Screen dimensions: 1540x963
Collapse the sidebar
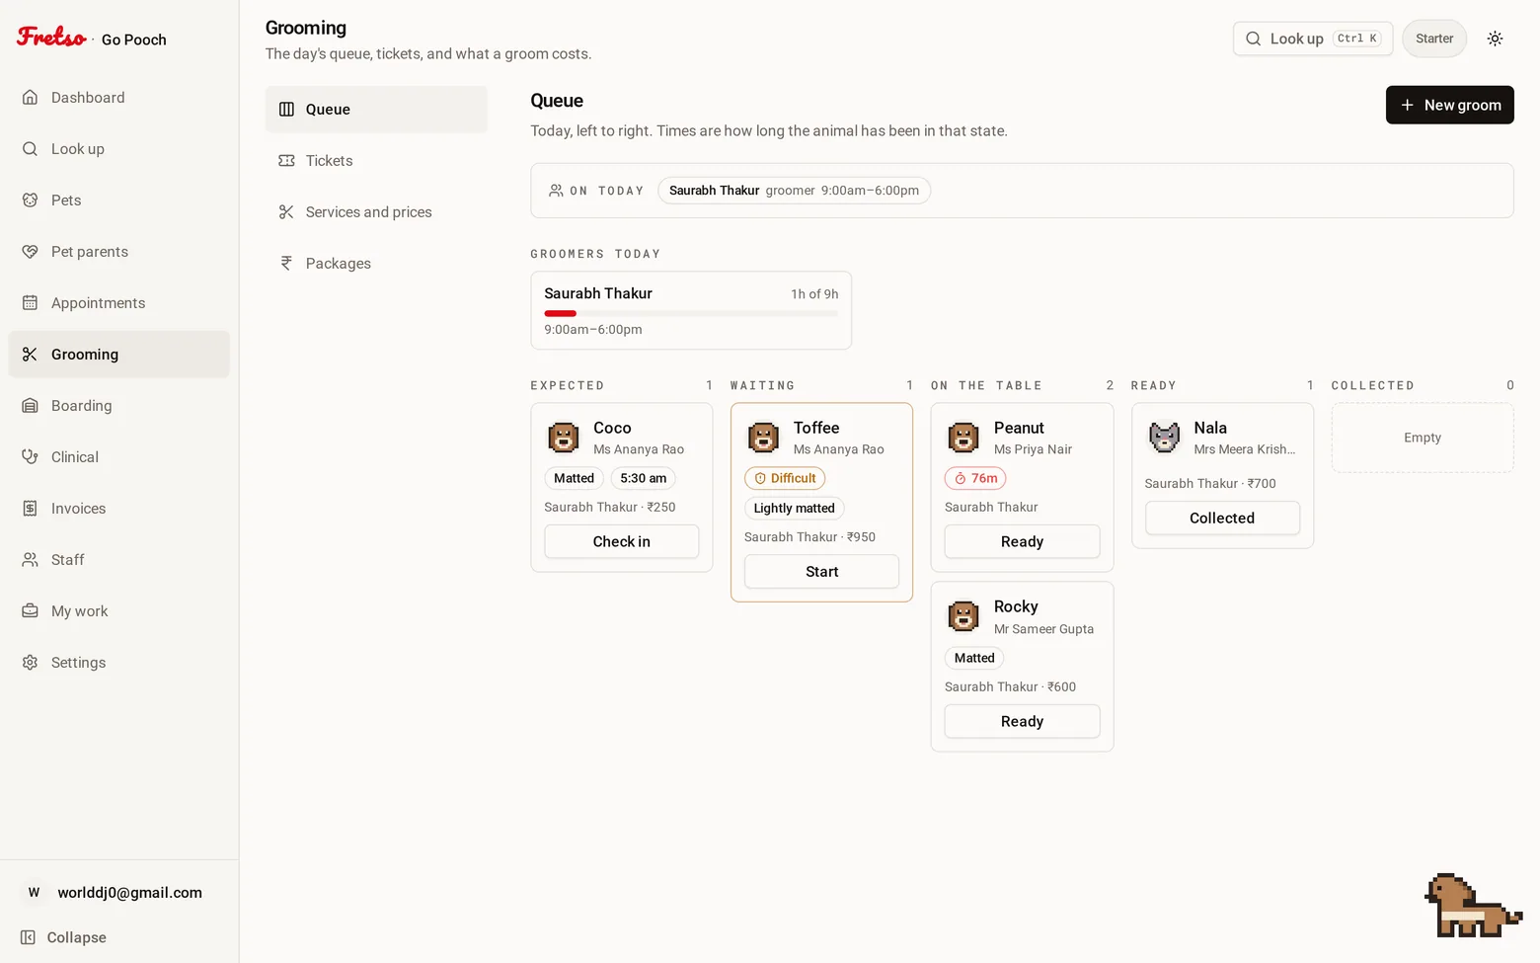tap(64, 937)
